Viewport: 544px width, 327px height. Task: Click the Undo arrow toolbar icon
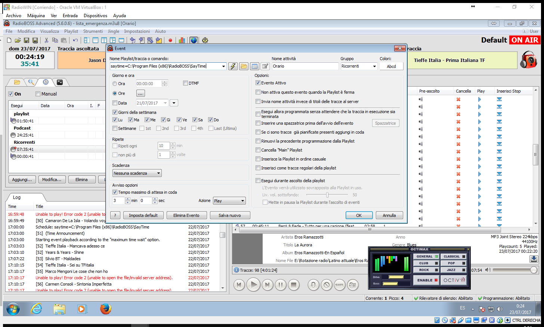tap(75, 40)
